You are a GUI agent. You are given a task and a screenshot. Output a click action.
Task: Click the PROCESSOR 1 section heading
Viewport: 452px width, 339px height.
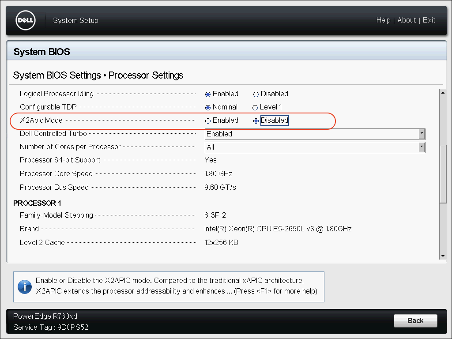[37, 203]
